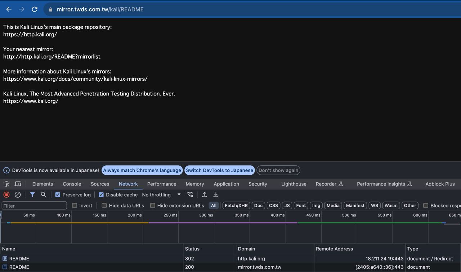Clear the network log
This screenshot has height=272, width=461.
click(x=17, y=195)
